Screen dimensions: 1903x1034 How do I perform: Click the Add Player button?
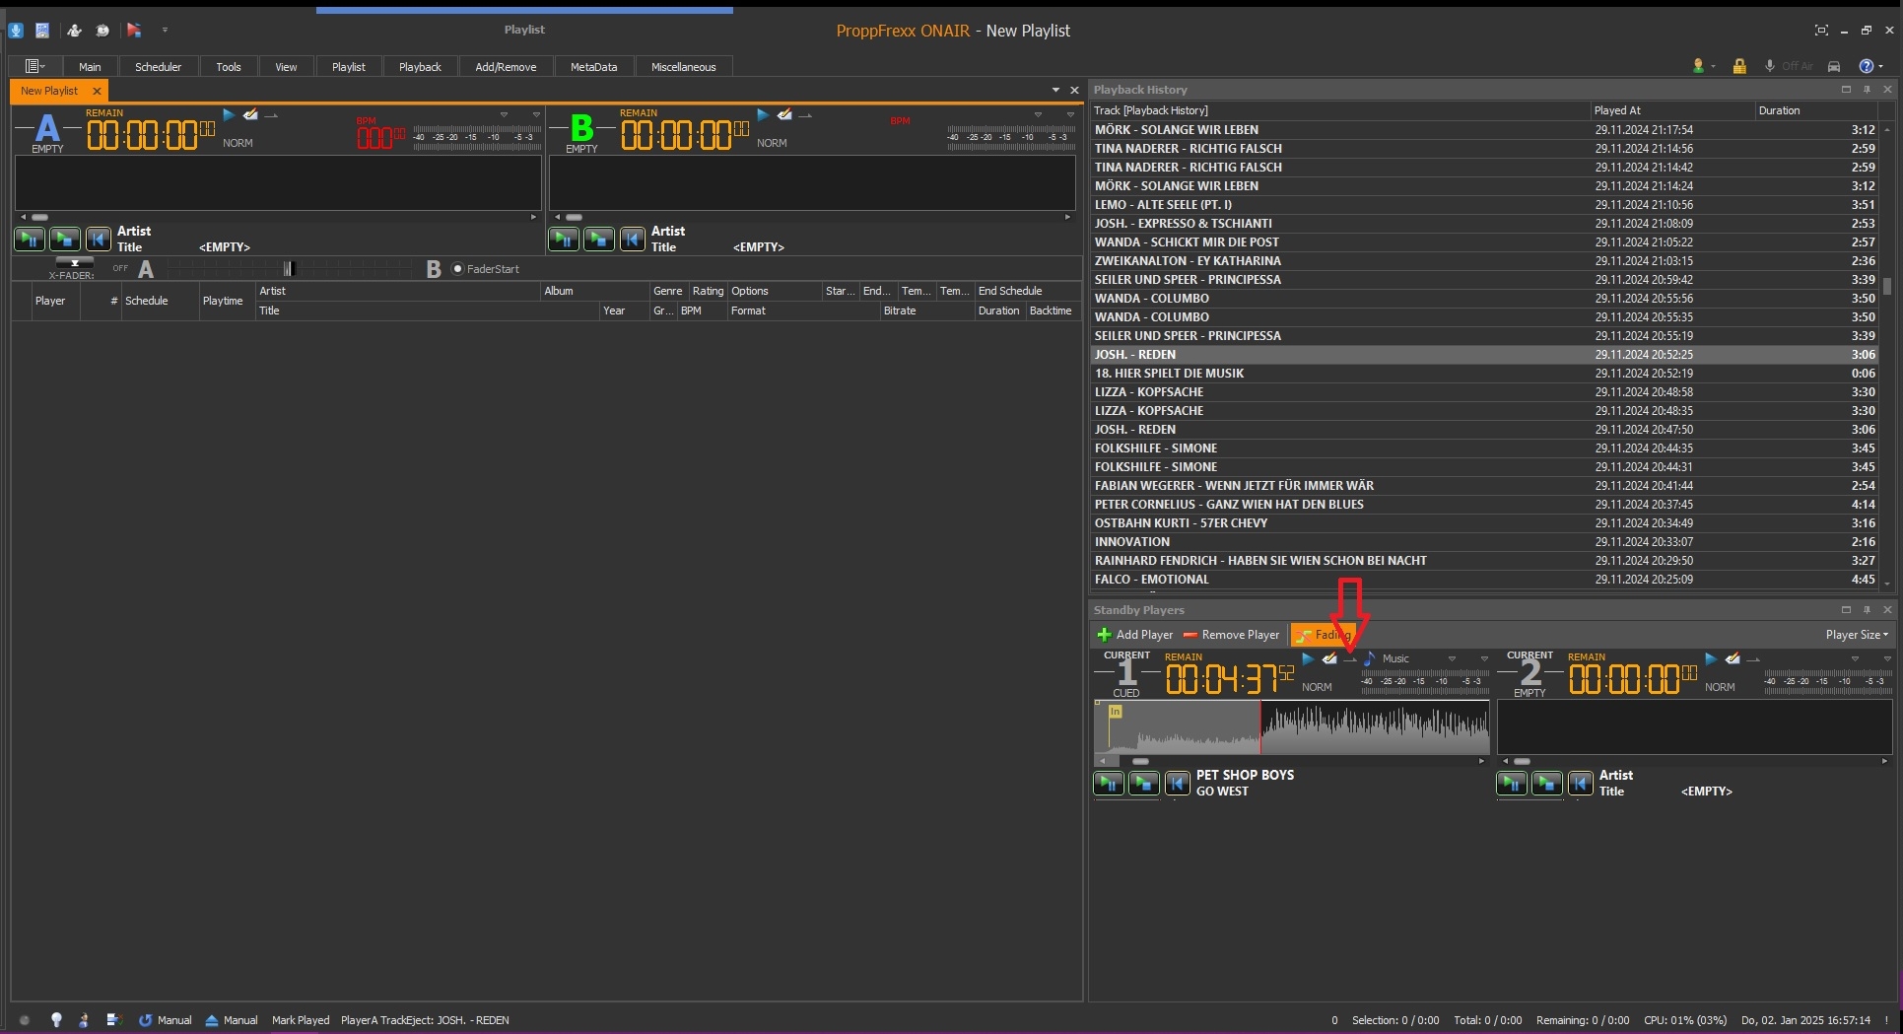(x=1134, y=635)
